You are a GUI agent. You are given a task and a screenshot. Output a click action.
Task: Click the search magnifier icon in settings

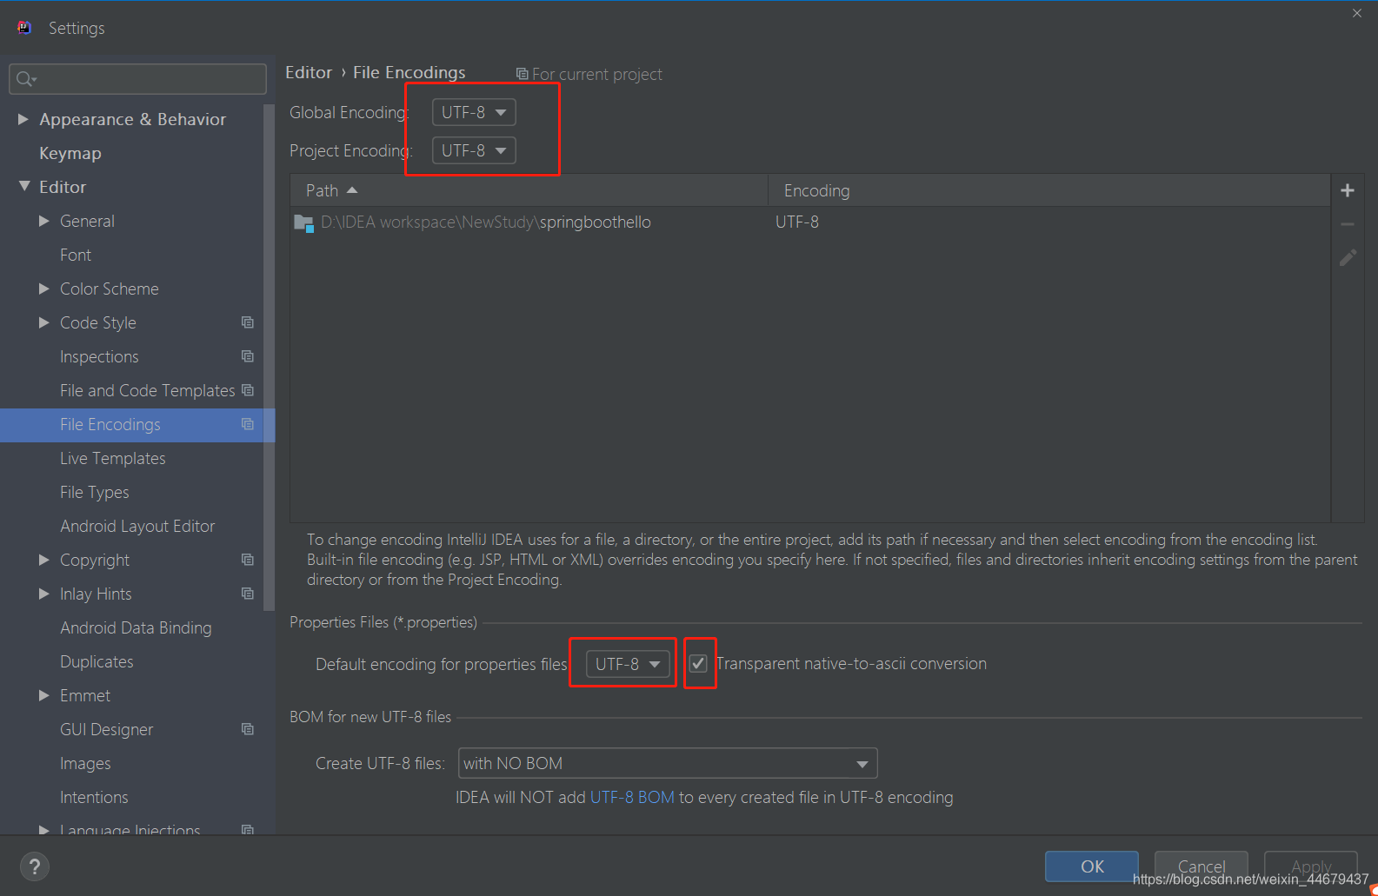coord(25,79)
